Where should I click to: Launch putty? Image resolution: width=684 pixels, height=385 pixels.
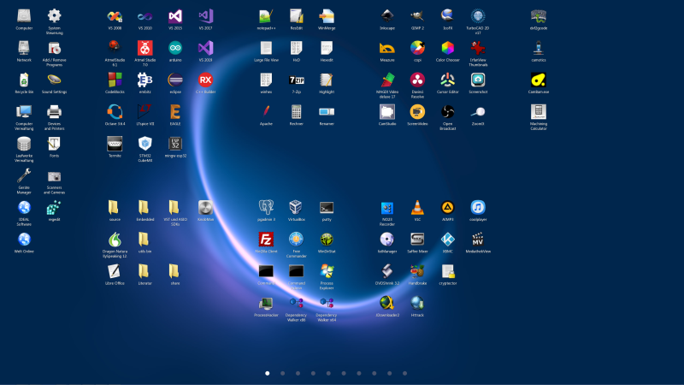pos(327,208)
